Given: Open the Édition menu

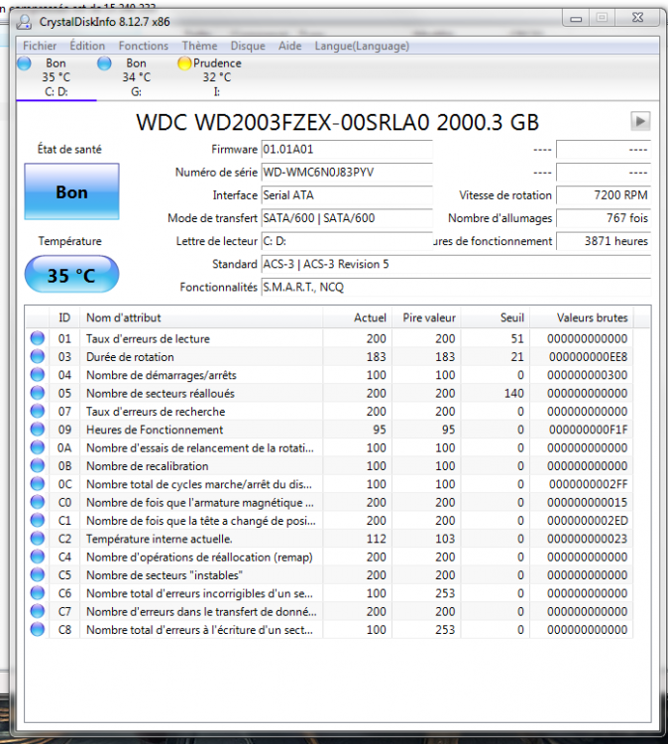Looking at the screenshot, I should 87,46.
